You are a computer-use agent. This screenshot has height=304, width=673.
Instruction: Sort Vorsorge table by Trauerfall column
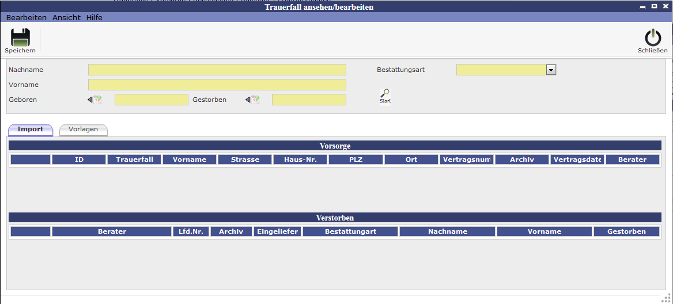134,159
